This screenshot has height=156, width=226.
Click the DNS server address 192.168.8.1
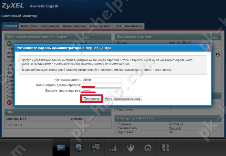click(14, 125)
